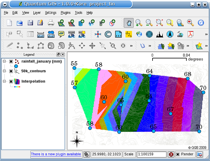Collapse the rainfall_january layer tree node
Viewport: 210px width, 161px height.
(x=4, y=61)
